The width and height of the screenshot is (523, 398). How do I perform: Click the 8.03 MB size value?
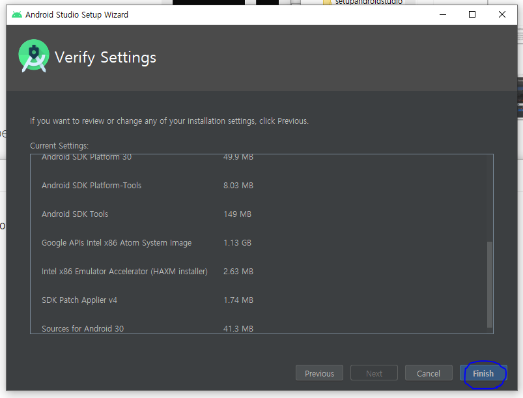click(x=238, y=186)
